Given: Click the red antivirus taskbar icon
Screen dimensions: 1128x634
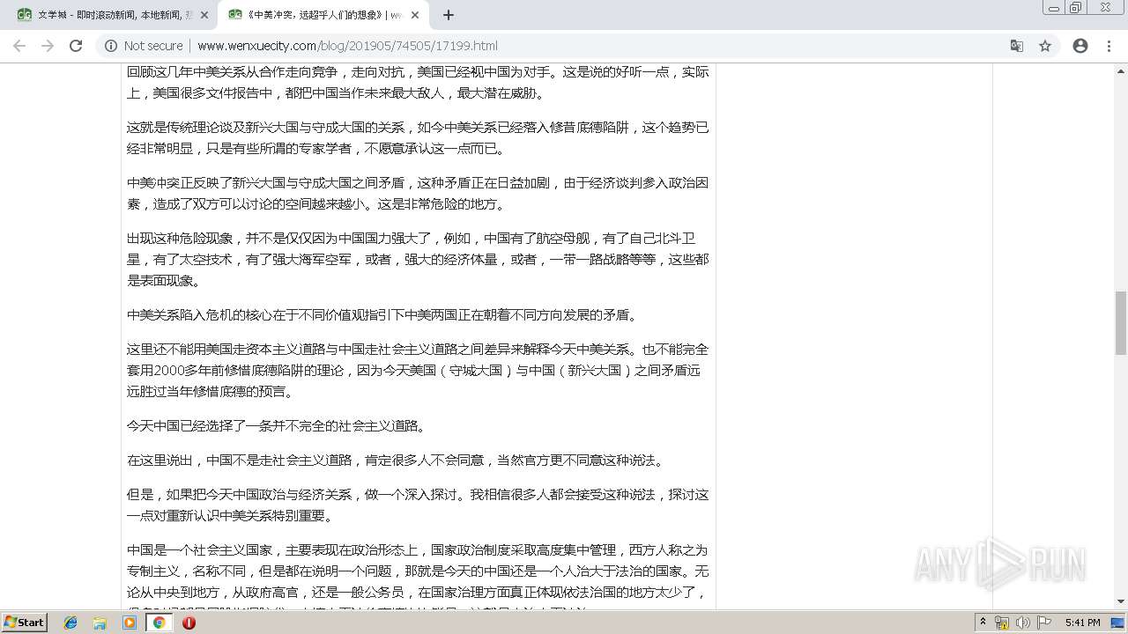Looking at the screenshot, I should click(189, 623).
